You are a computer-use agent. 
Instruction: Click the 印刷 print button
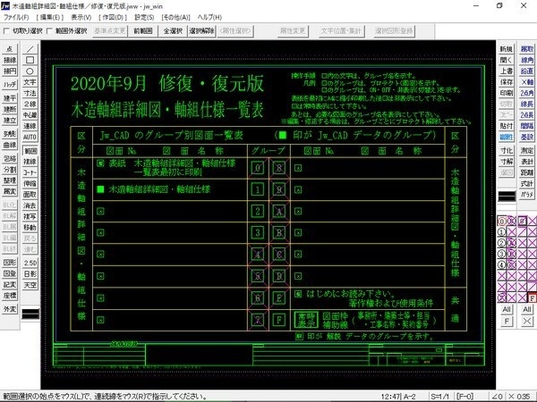(507, 93)
